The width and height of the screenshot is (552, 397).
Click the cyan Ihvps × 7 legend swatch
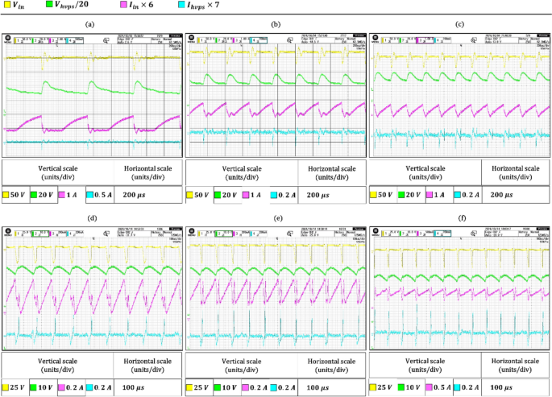click(181, 5)
